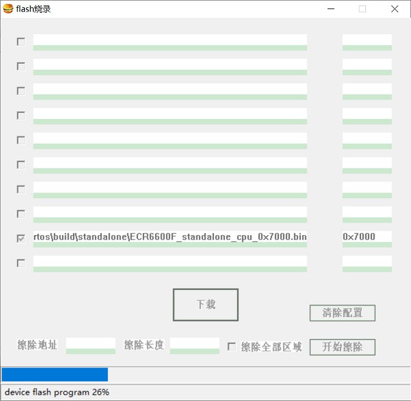411x401 pixels.
Task: Focus the 擦除长度 input field
Action: (195, 344)
